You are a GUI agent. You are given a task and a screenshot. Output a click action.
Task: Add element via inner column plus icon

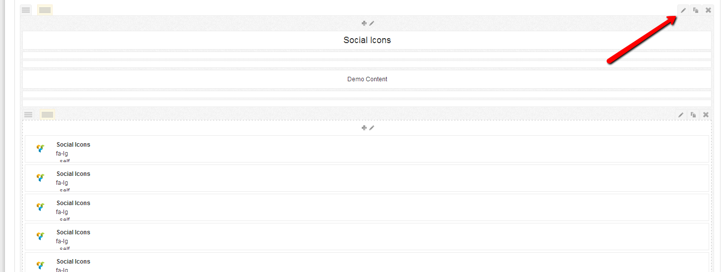click(x=364, y=128)
